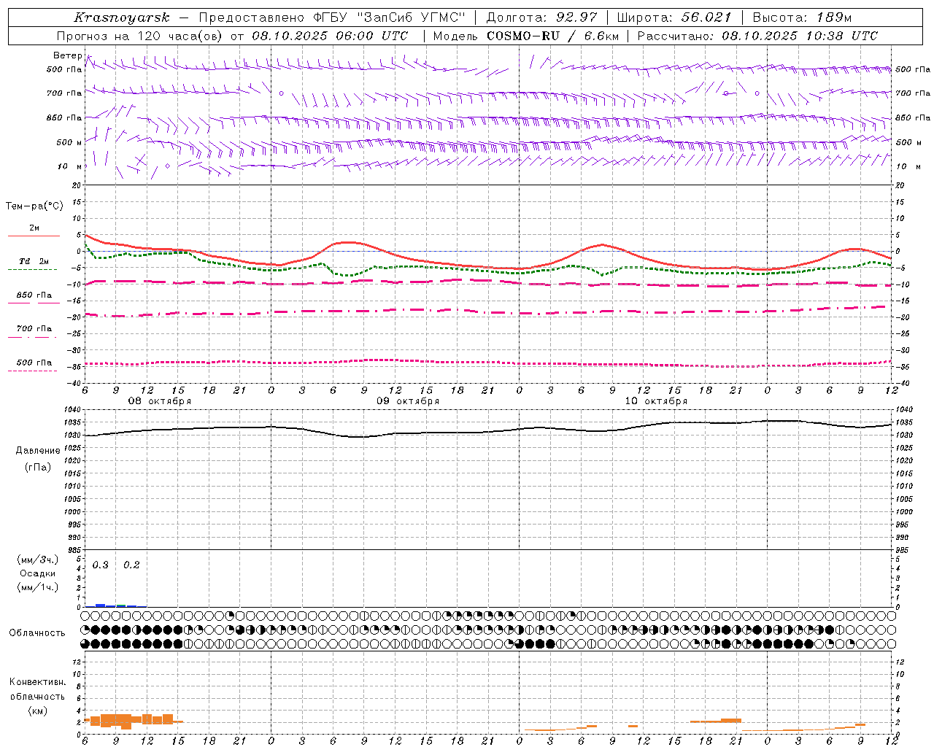934x747 pixels.
Task: Click the 10 м wind level label on left
Action: (x=70, y=166)
